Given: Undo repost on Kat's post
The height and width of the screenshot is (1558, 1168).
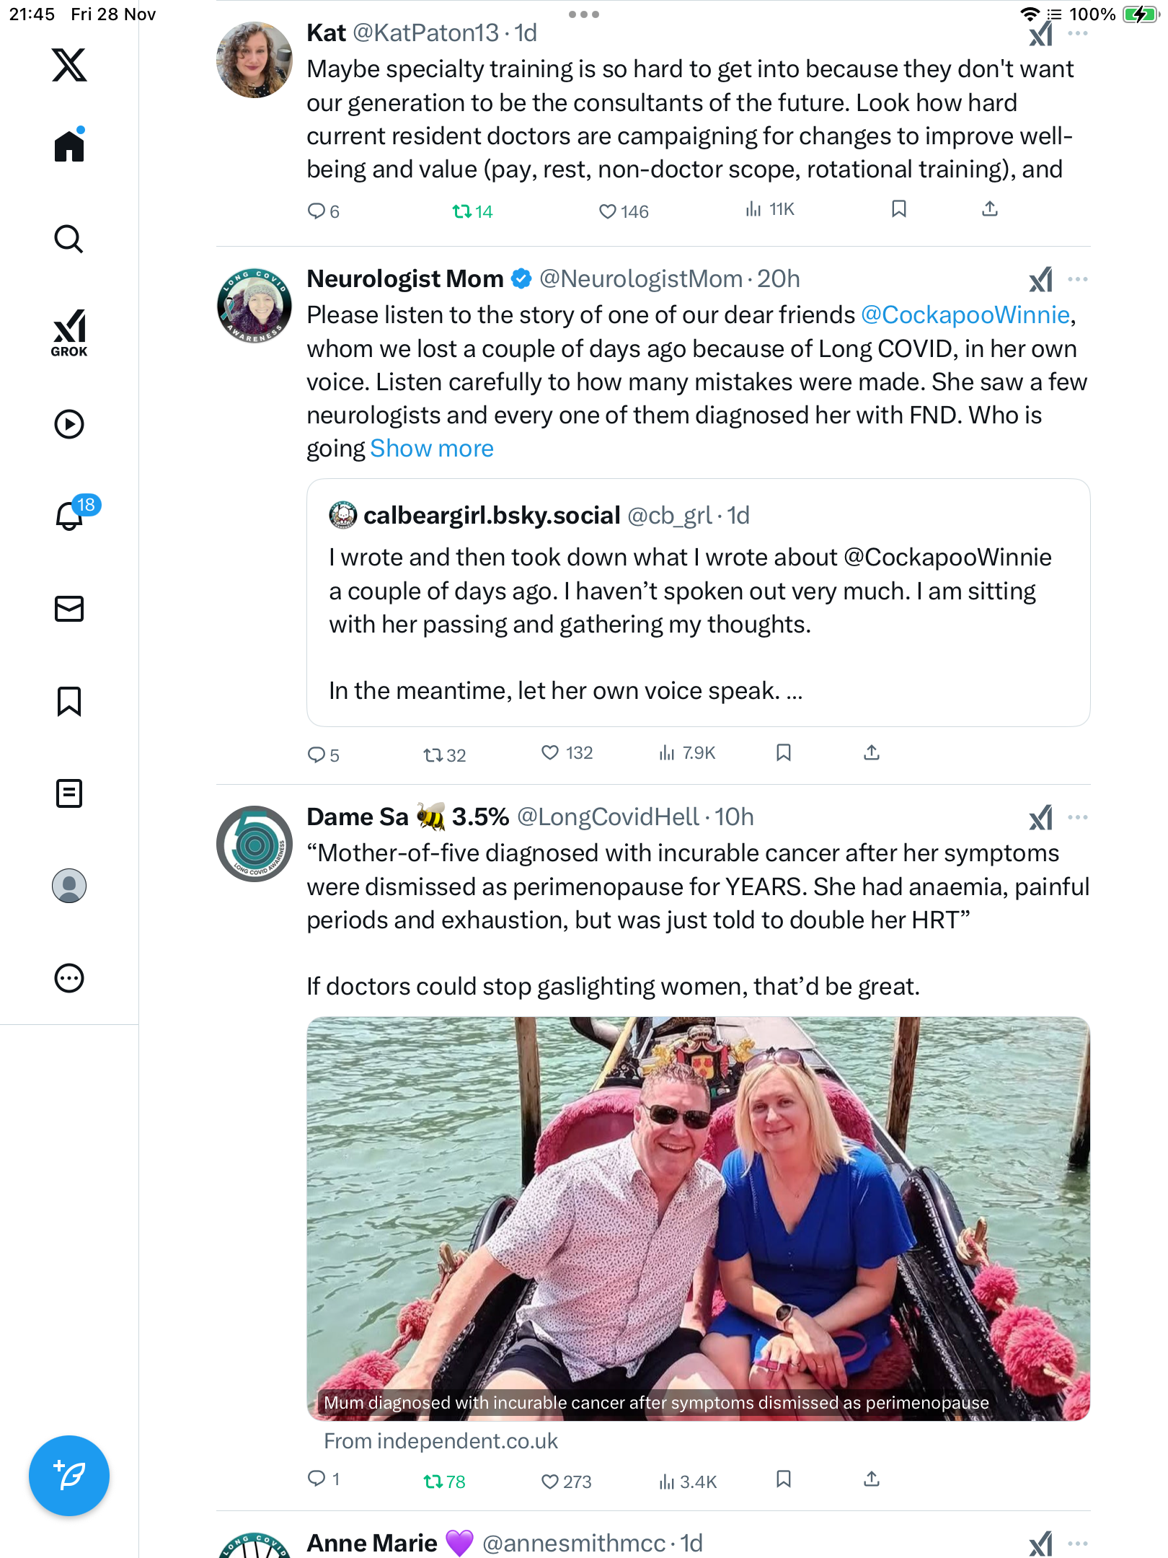Looking at the screenshot, I should (x=462, y=211).
